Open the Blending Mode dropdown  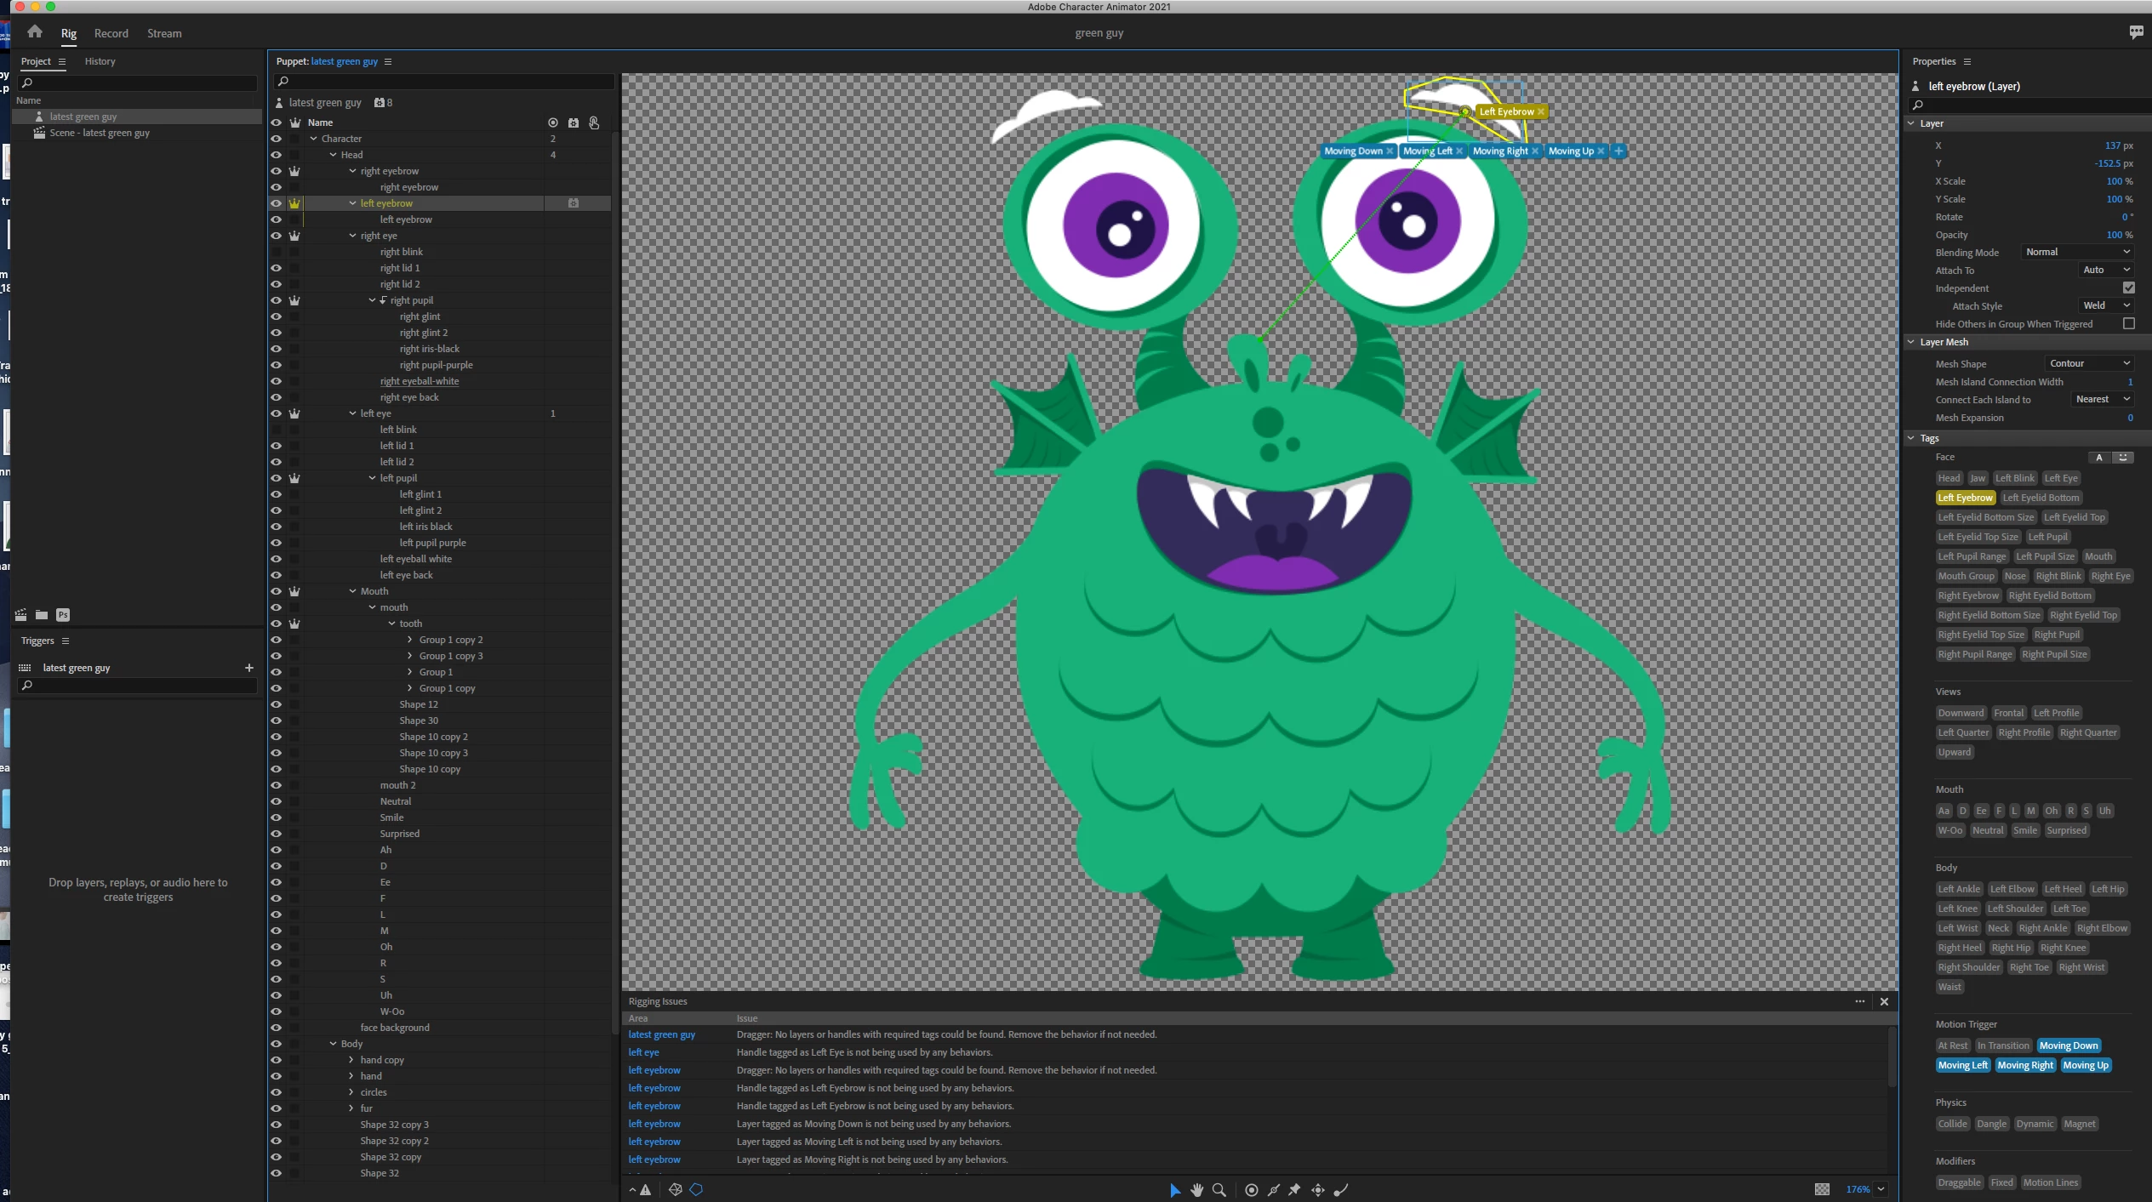click(2077, 252)
